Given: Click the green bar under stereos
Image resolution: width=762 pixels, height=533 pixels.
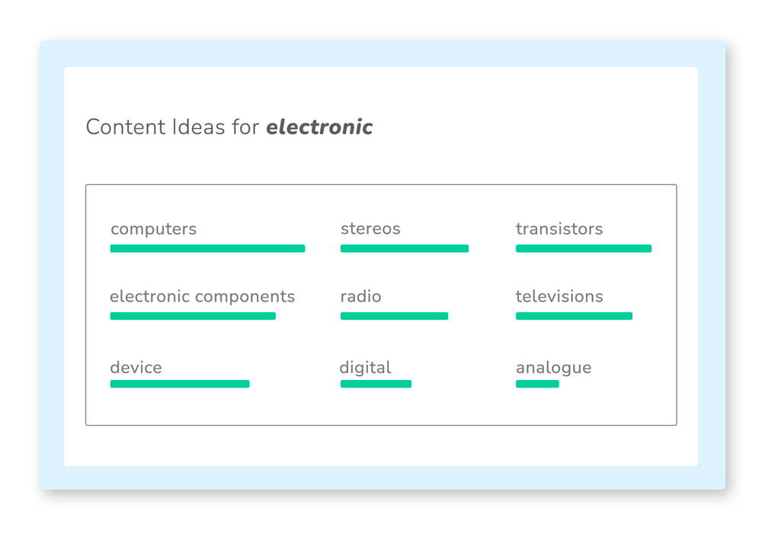Looking at the screenshot, I should pyautogui.click(x=405, y=248).
